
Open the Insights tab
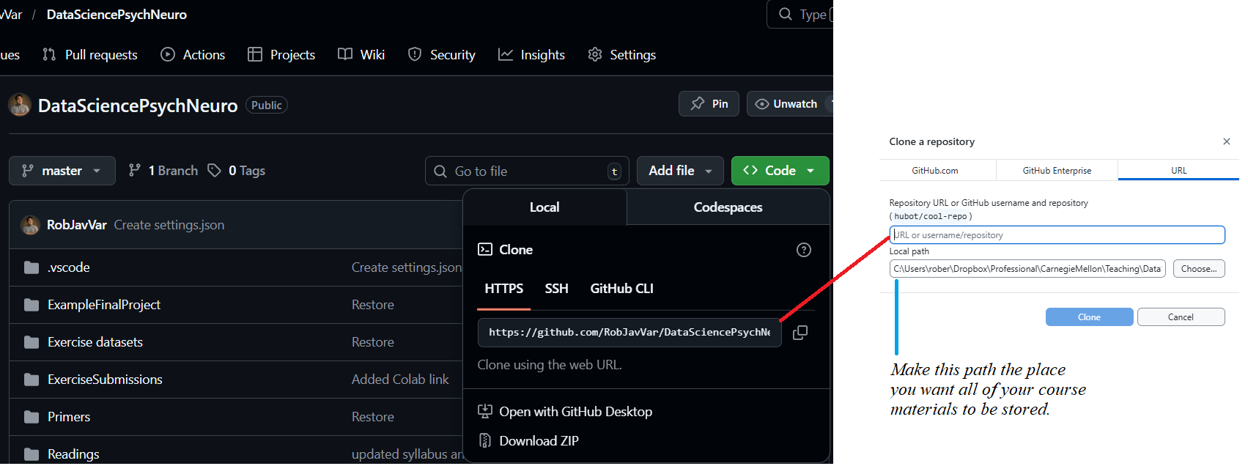click(531, 55)
